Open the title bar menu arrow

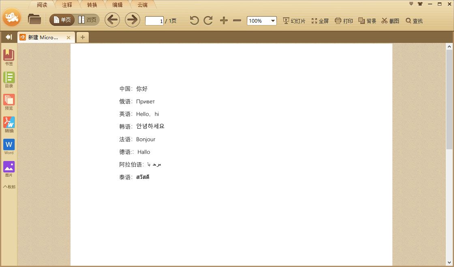click(410, 3)
